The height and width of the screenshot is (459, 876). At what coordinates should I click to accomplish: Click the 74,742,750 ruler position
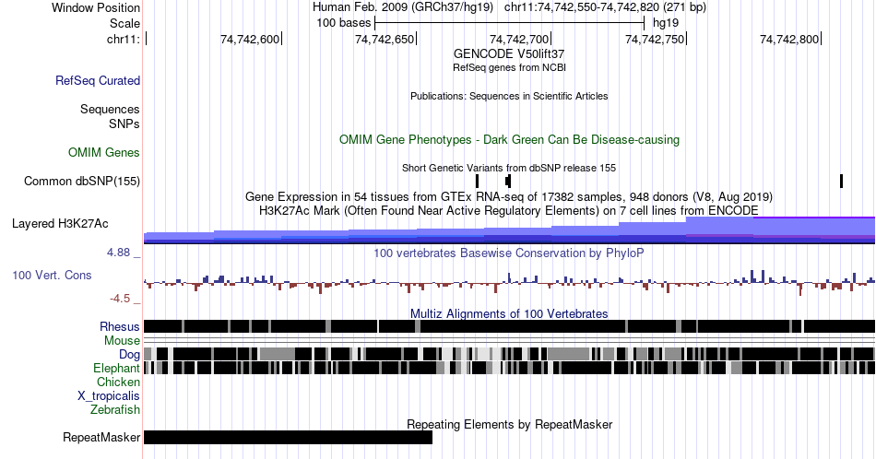click(x=655, y=39)
